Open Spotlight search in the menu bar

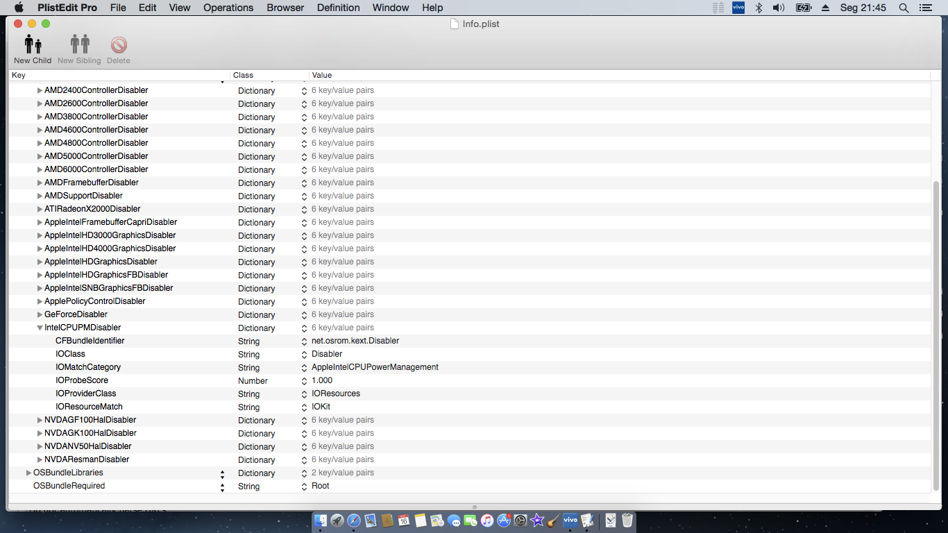[904, 8]
